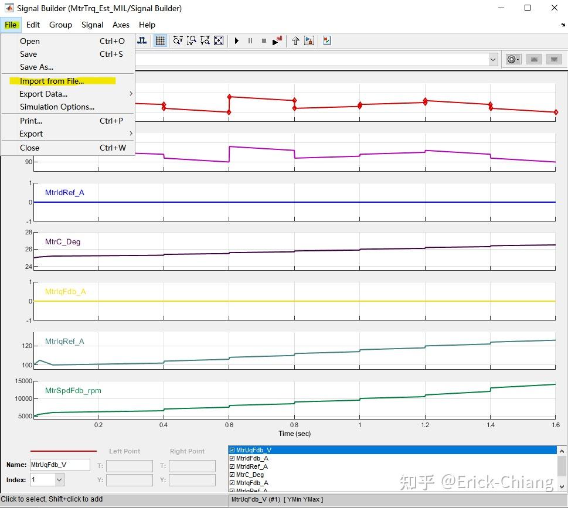Open the Signal menu

[x=92, y=25]
